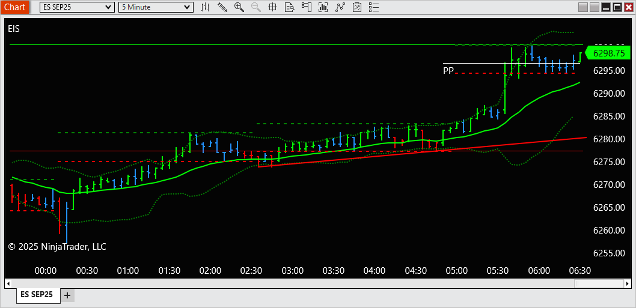
Task: Open the chart Properties list icon
Action: (374, 7)
